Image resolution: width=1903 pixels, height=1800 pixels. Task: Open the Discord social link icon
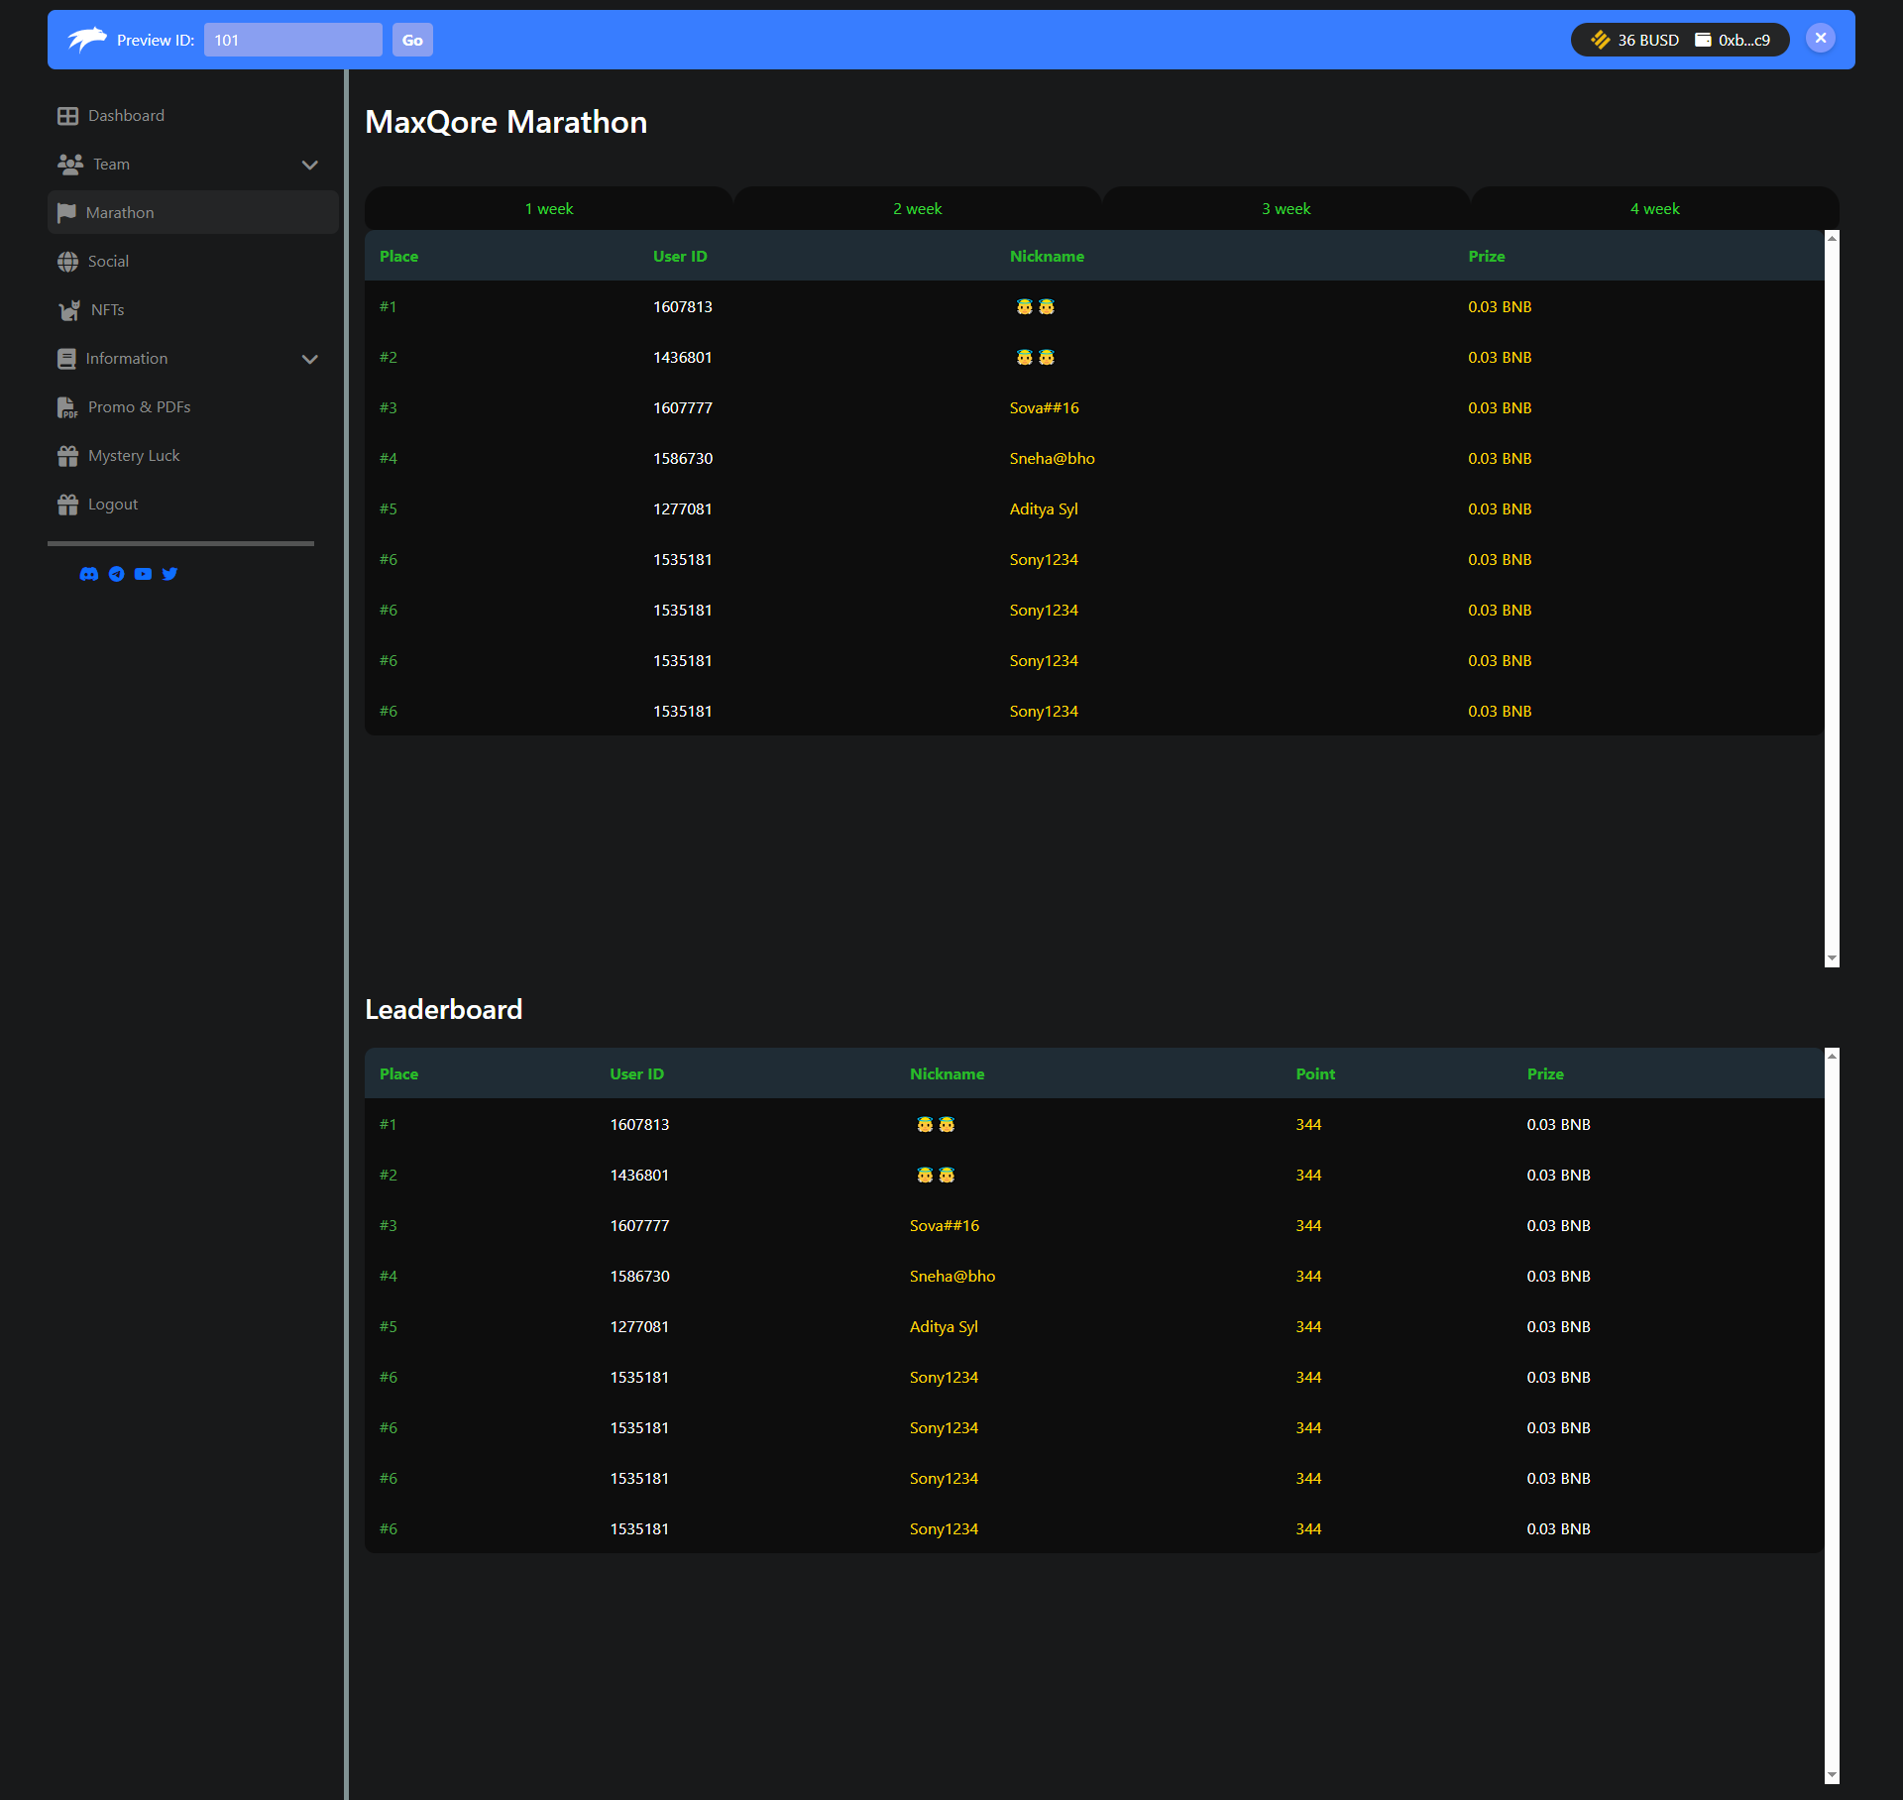point(89,574)
